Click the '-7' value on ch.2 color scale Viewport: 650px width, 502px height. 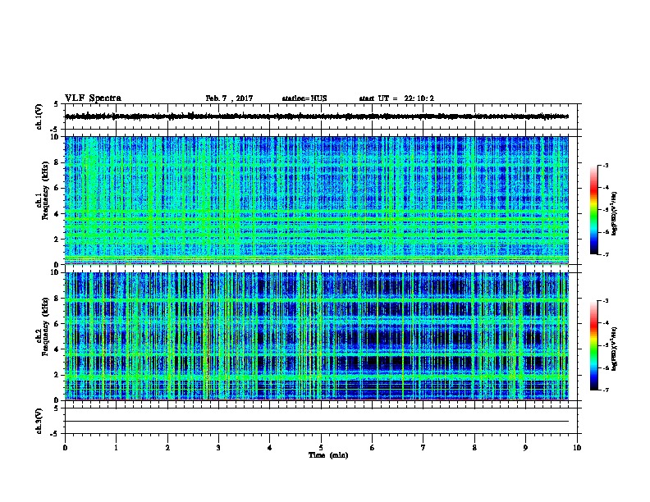(x=605, y=390)
